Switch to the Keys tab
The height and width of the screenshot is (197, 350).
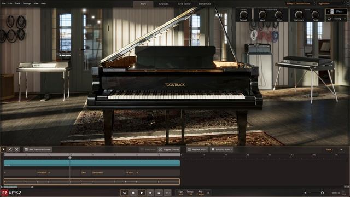[x=143, y=4]
